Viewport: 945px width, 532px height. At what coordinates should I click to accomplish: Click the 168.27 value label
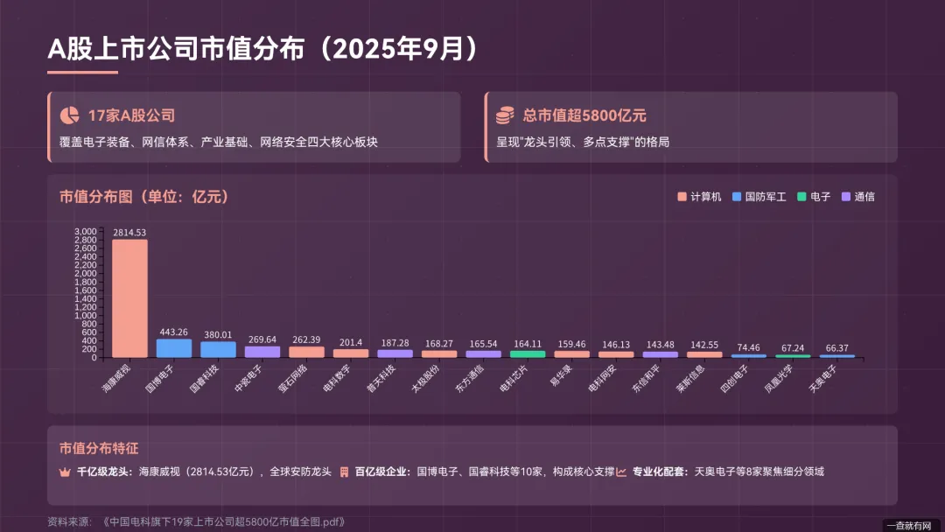(x=438, y=343)
